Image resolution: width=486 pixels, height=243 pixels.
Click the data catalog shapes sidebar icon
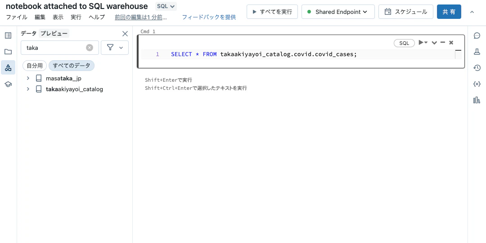click(x=8, y=67)
